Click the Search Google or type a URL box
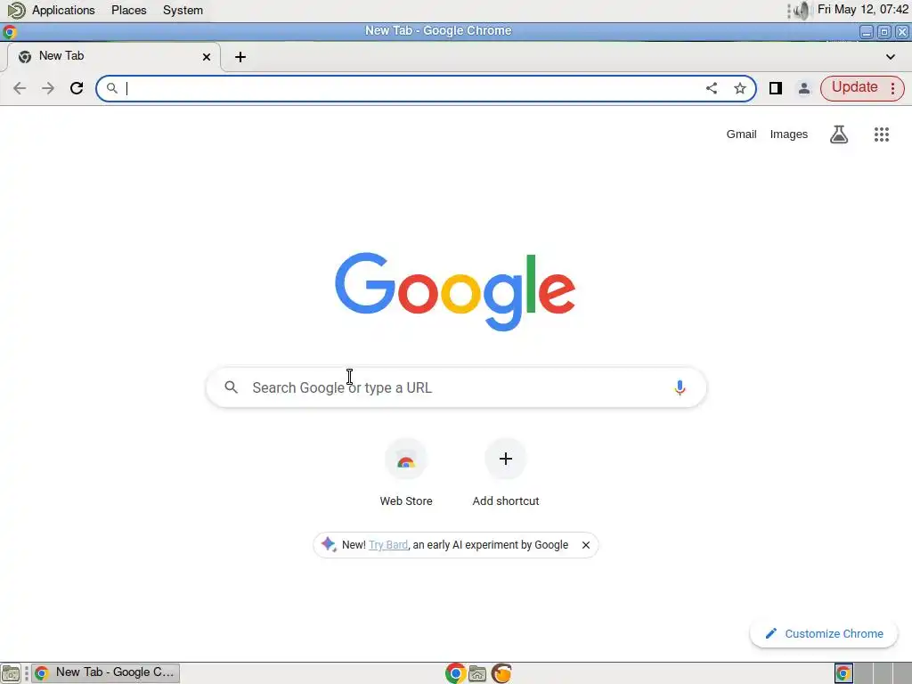The width and height of the screenshot is (912, 684). [456, 388]
